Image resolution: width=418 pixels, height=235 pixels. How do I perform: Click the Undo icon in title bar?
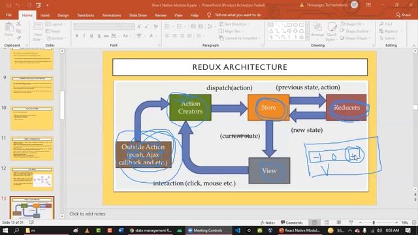(x=18, y=5)
